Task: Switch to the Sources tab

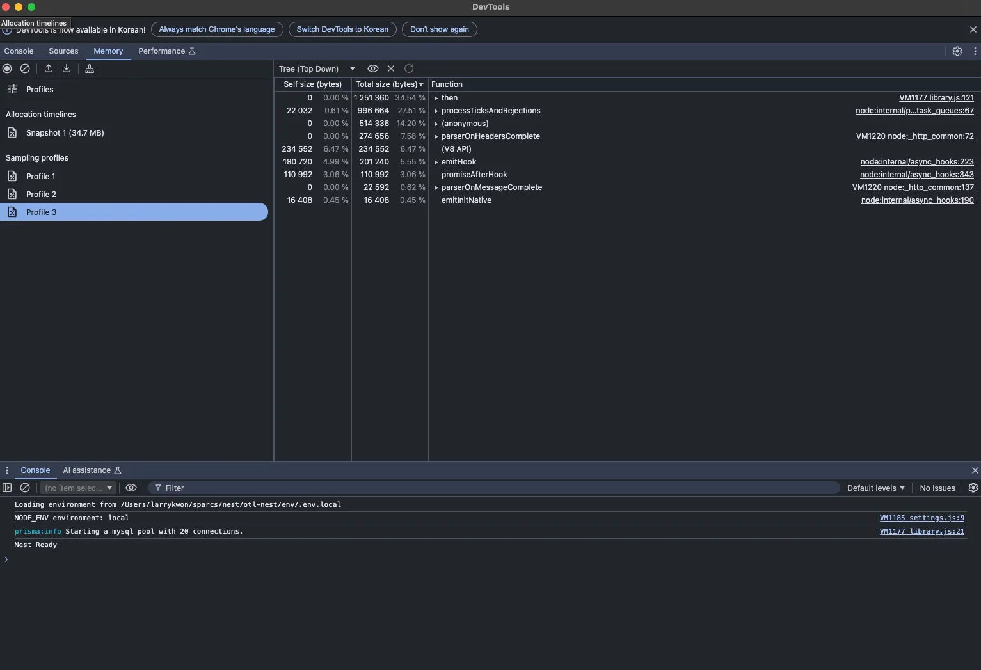Action: [x=63, y=51]
